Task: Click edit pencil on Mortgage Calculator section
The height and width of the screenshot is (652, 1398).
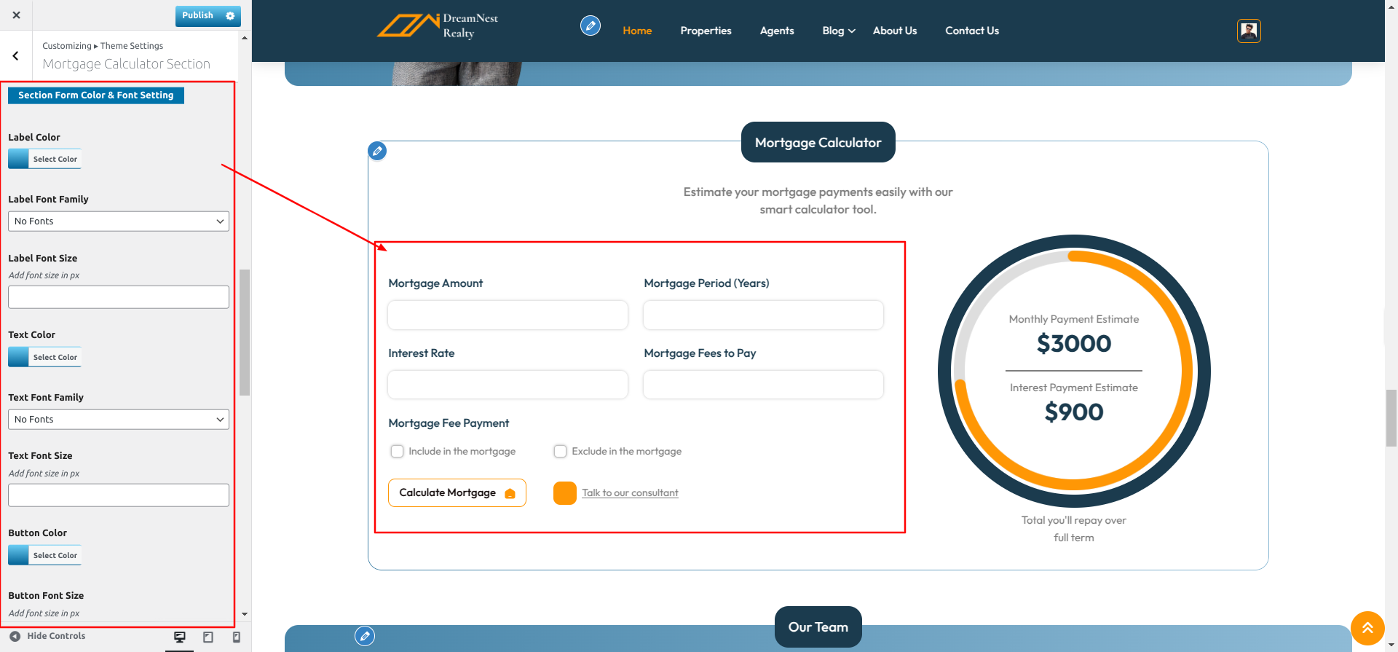Action: coord(377,152)
